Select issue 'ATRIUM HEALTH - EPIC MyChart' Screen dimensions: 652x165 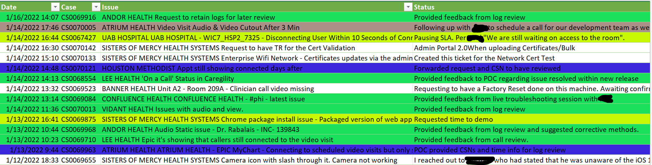[257, 150]
